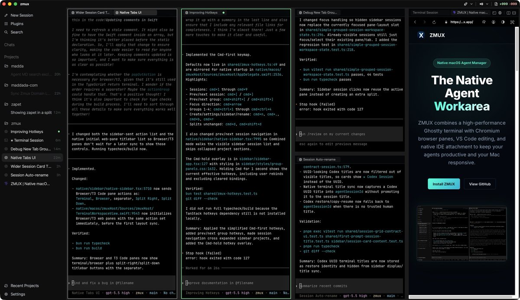Open the attach dropdown arrow in top bar
Viewport: 520px width, 300px height.
pyautogui.click(x=471, y=4)
